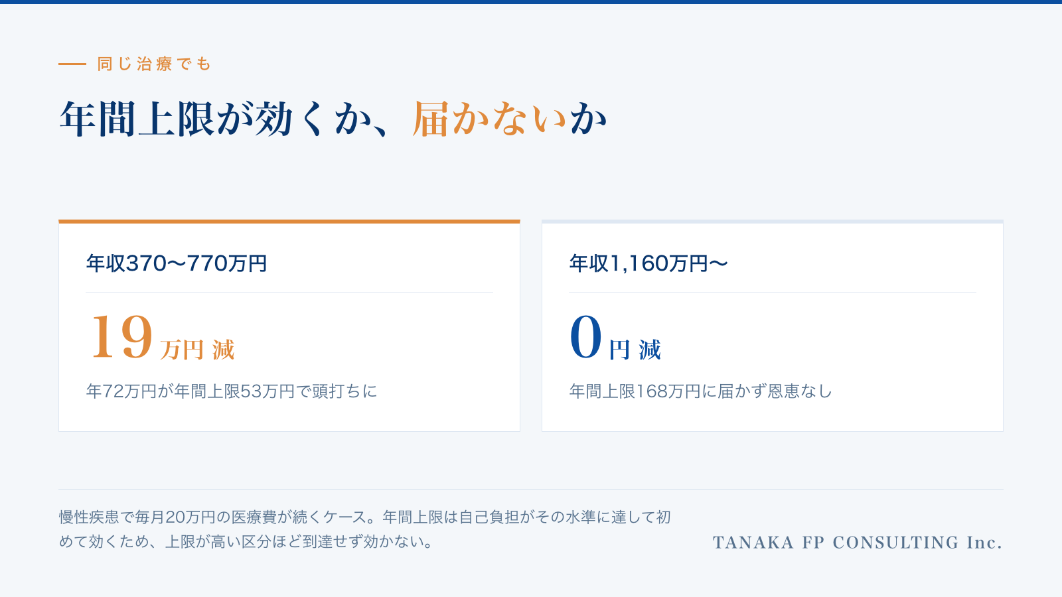Click footnote line starting with 慢性疾患で毎月20万円
Screen dimensions: 1062x597
pos(365,517)
